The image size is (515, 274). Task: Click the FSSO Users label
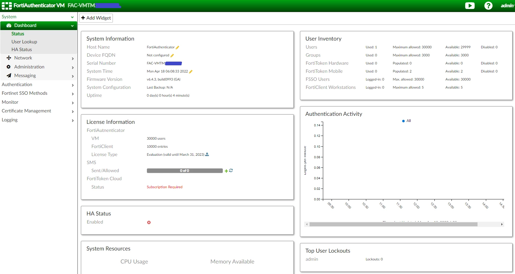tap(318, 79)
